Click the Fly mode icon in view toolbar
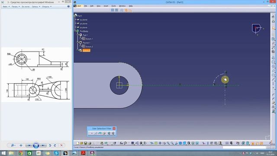This screenshot has height=156, width=277. (x=152, y=143)
